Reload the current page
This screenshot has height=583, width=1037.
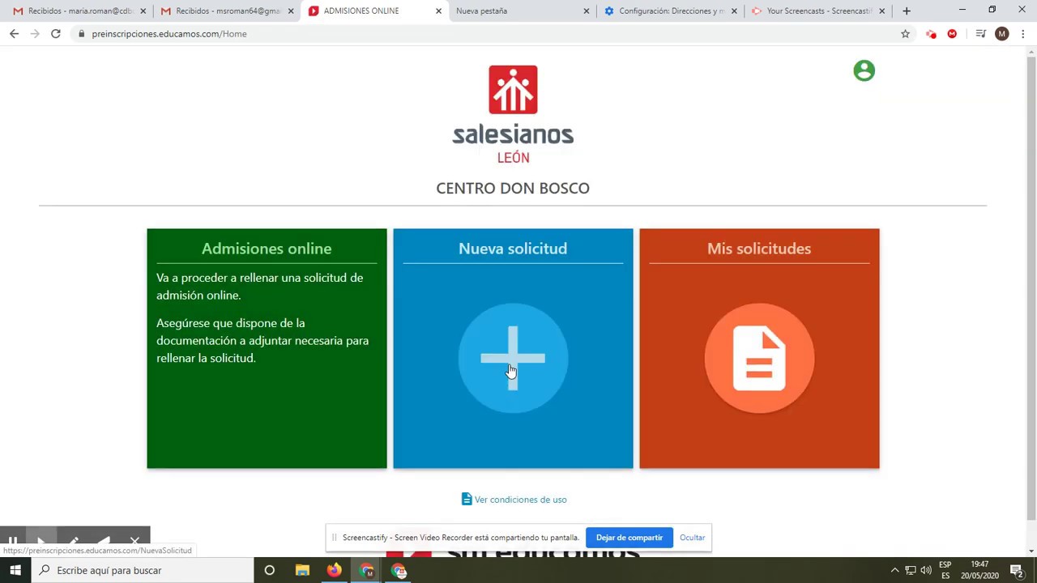pyautogui.click(x=56, y=34)
